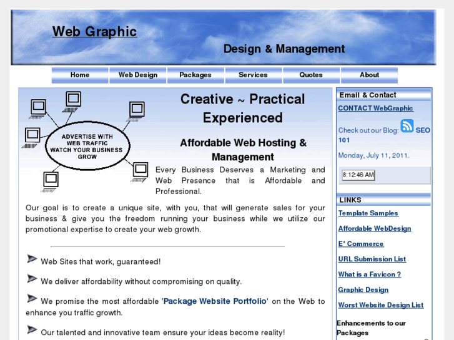Open the Quotes menu item
Viewport: 454px width, 340px height.
pos(311,75)
